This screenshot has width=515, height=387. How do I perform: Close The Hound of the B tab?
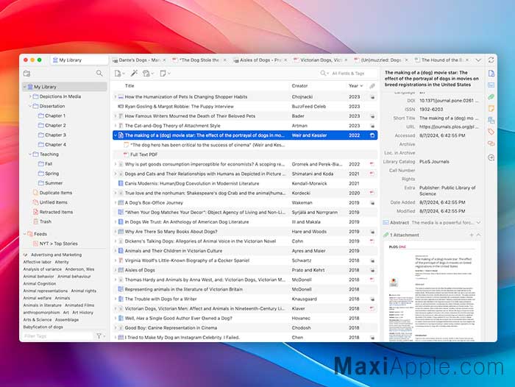(467, 60)
